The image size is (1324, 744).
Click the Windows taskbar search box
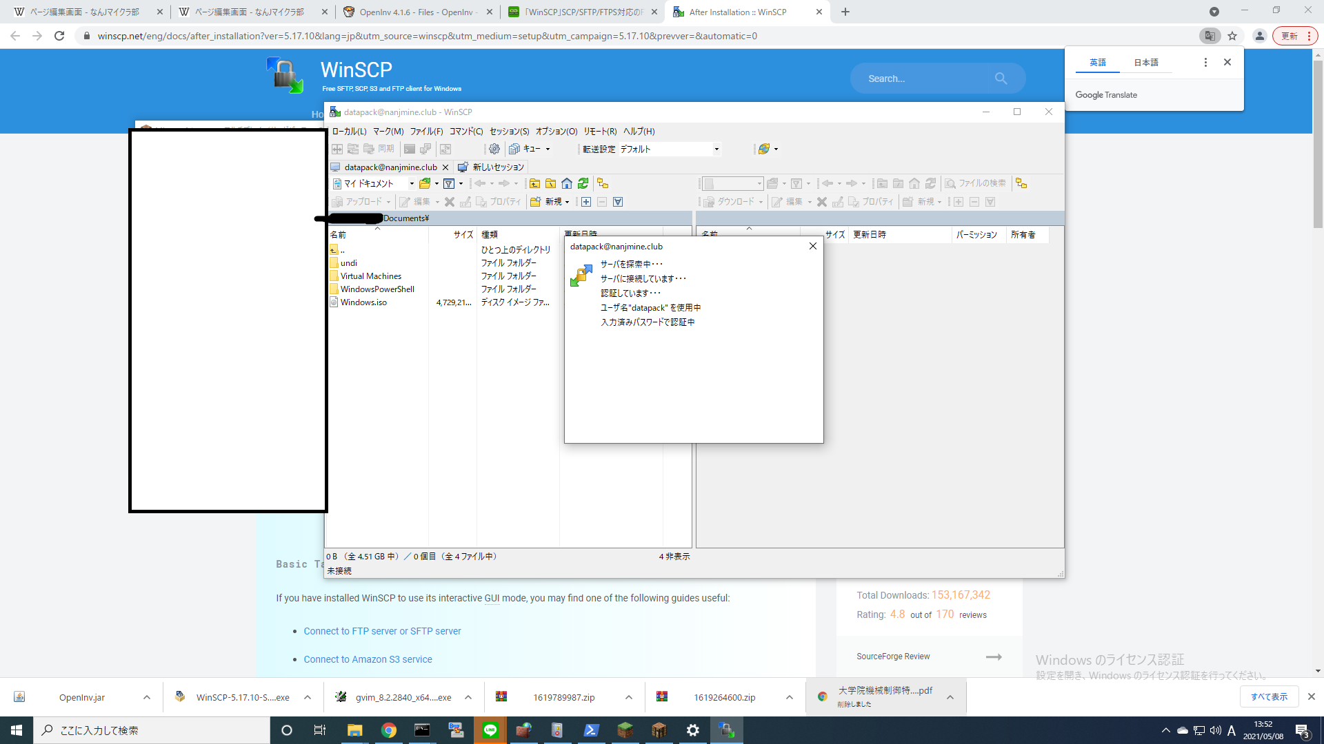click(x=152, y=730)
